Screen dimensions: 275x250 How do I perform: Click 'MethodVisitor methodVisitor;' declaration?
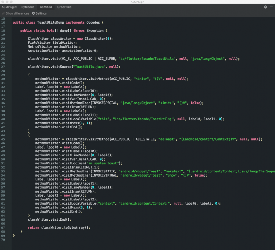[54, 47]
